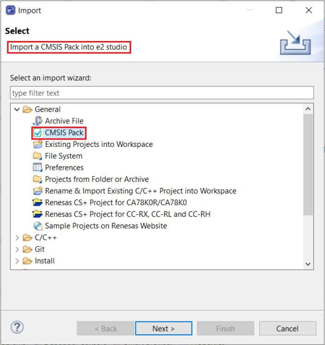Click the Existing Projects into Workspace icon
Image resolution: width=325 pixels, height=345 pixels.
38,144
